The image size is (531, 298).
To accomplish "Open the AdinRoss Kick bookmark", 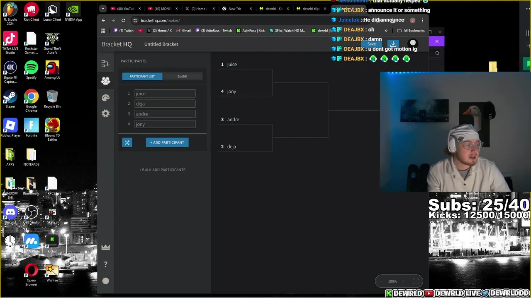I will (251, 31).
